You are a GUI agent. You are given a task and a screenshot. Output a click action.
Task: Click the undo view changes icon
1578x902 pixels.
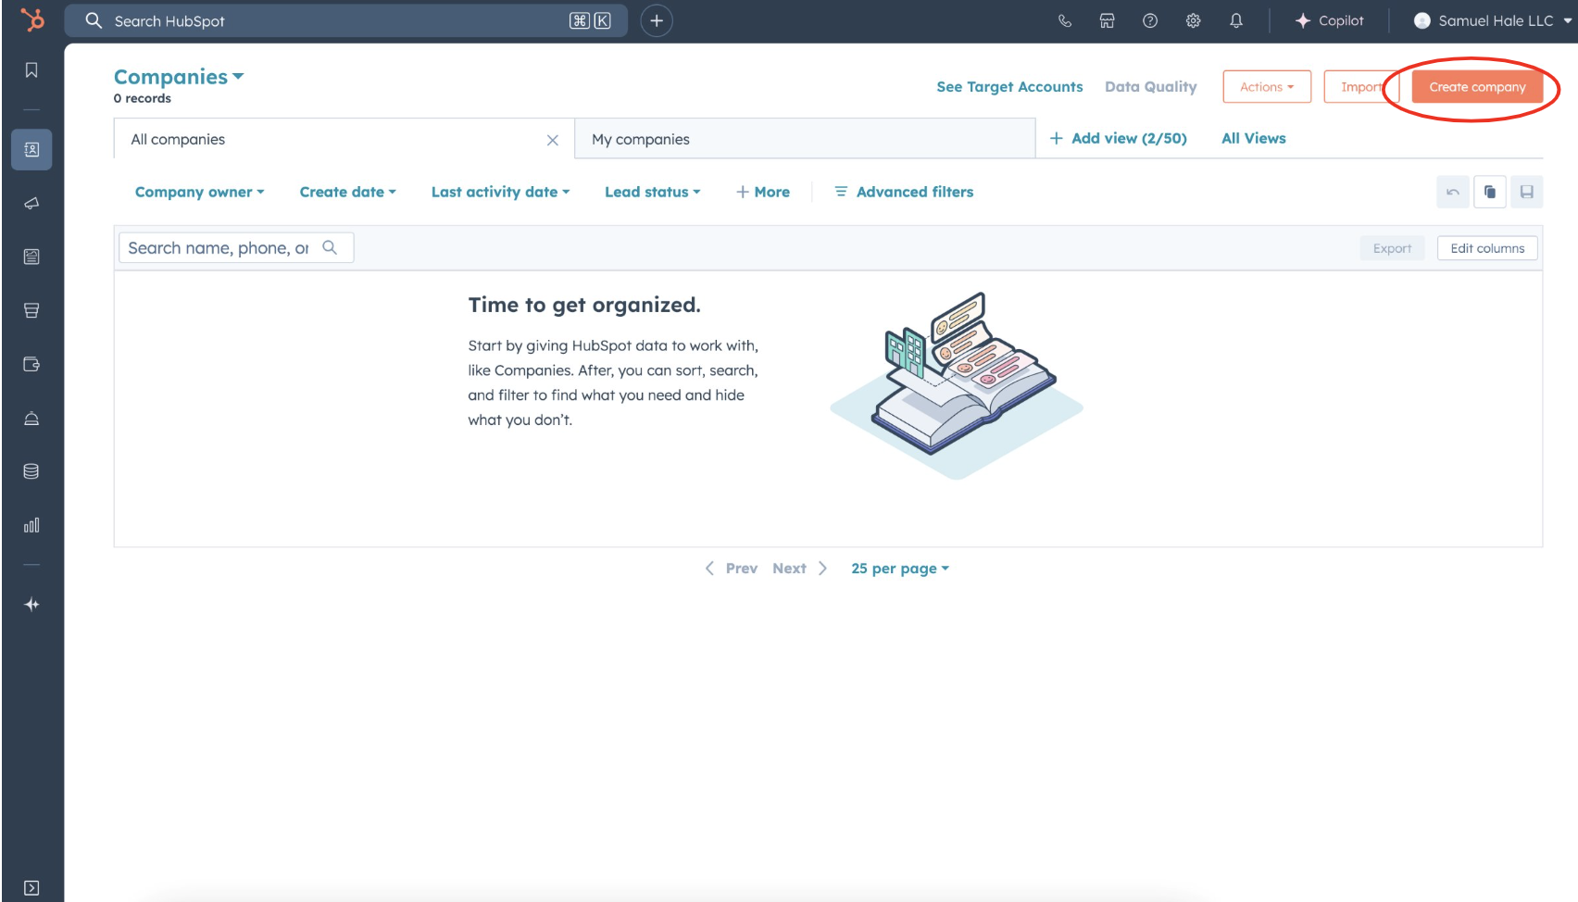point(1453,192)
